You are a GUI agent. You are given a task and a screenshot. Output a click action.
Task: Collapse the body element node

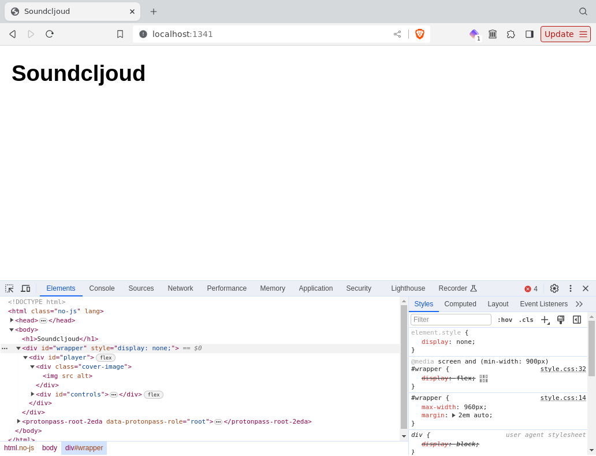tap(12, 330)
